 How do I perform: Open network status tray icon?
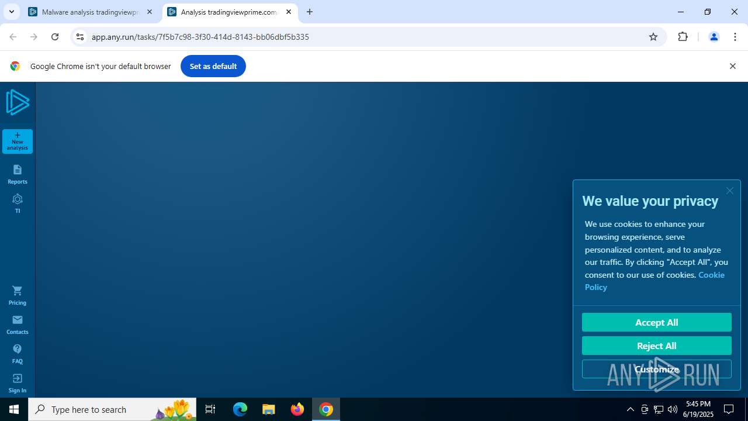(x=659, y=409)
